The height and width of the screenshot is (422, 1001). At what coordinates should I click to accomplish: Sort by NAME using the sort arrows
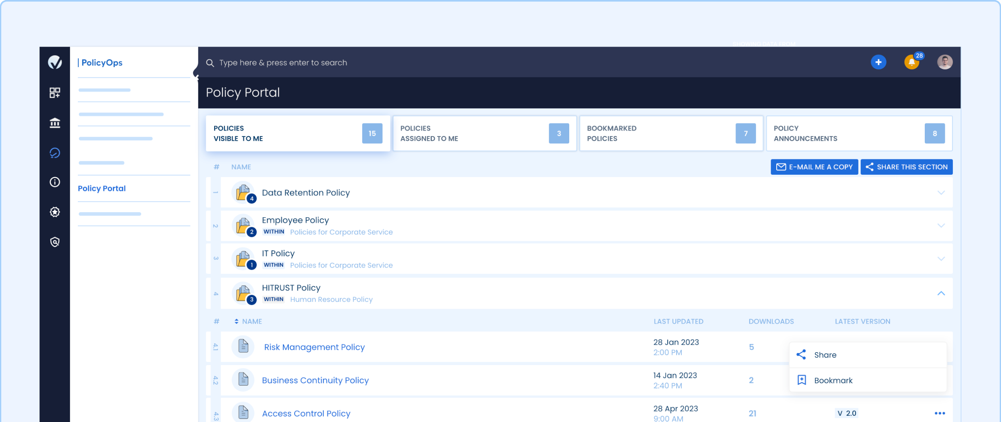[236, 321]
